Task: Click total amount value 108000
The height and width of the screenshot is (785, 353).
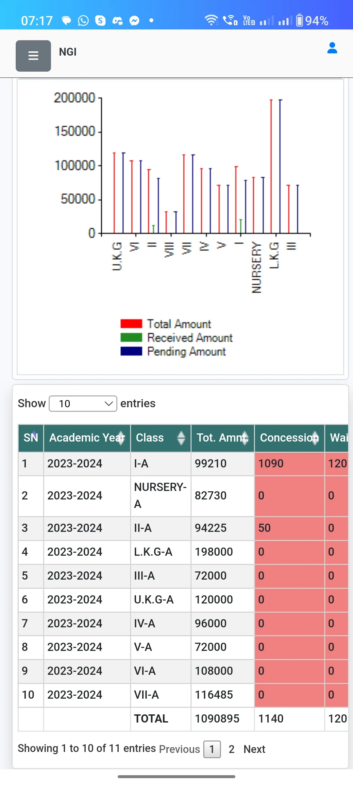Action: click(214, 671)
